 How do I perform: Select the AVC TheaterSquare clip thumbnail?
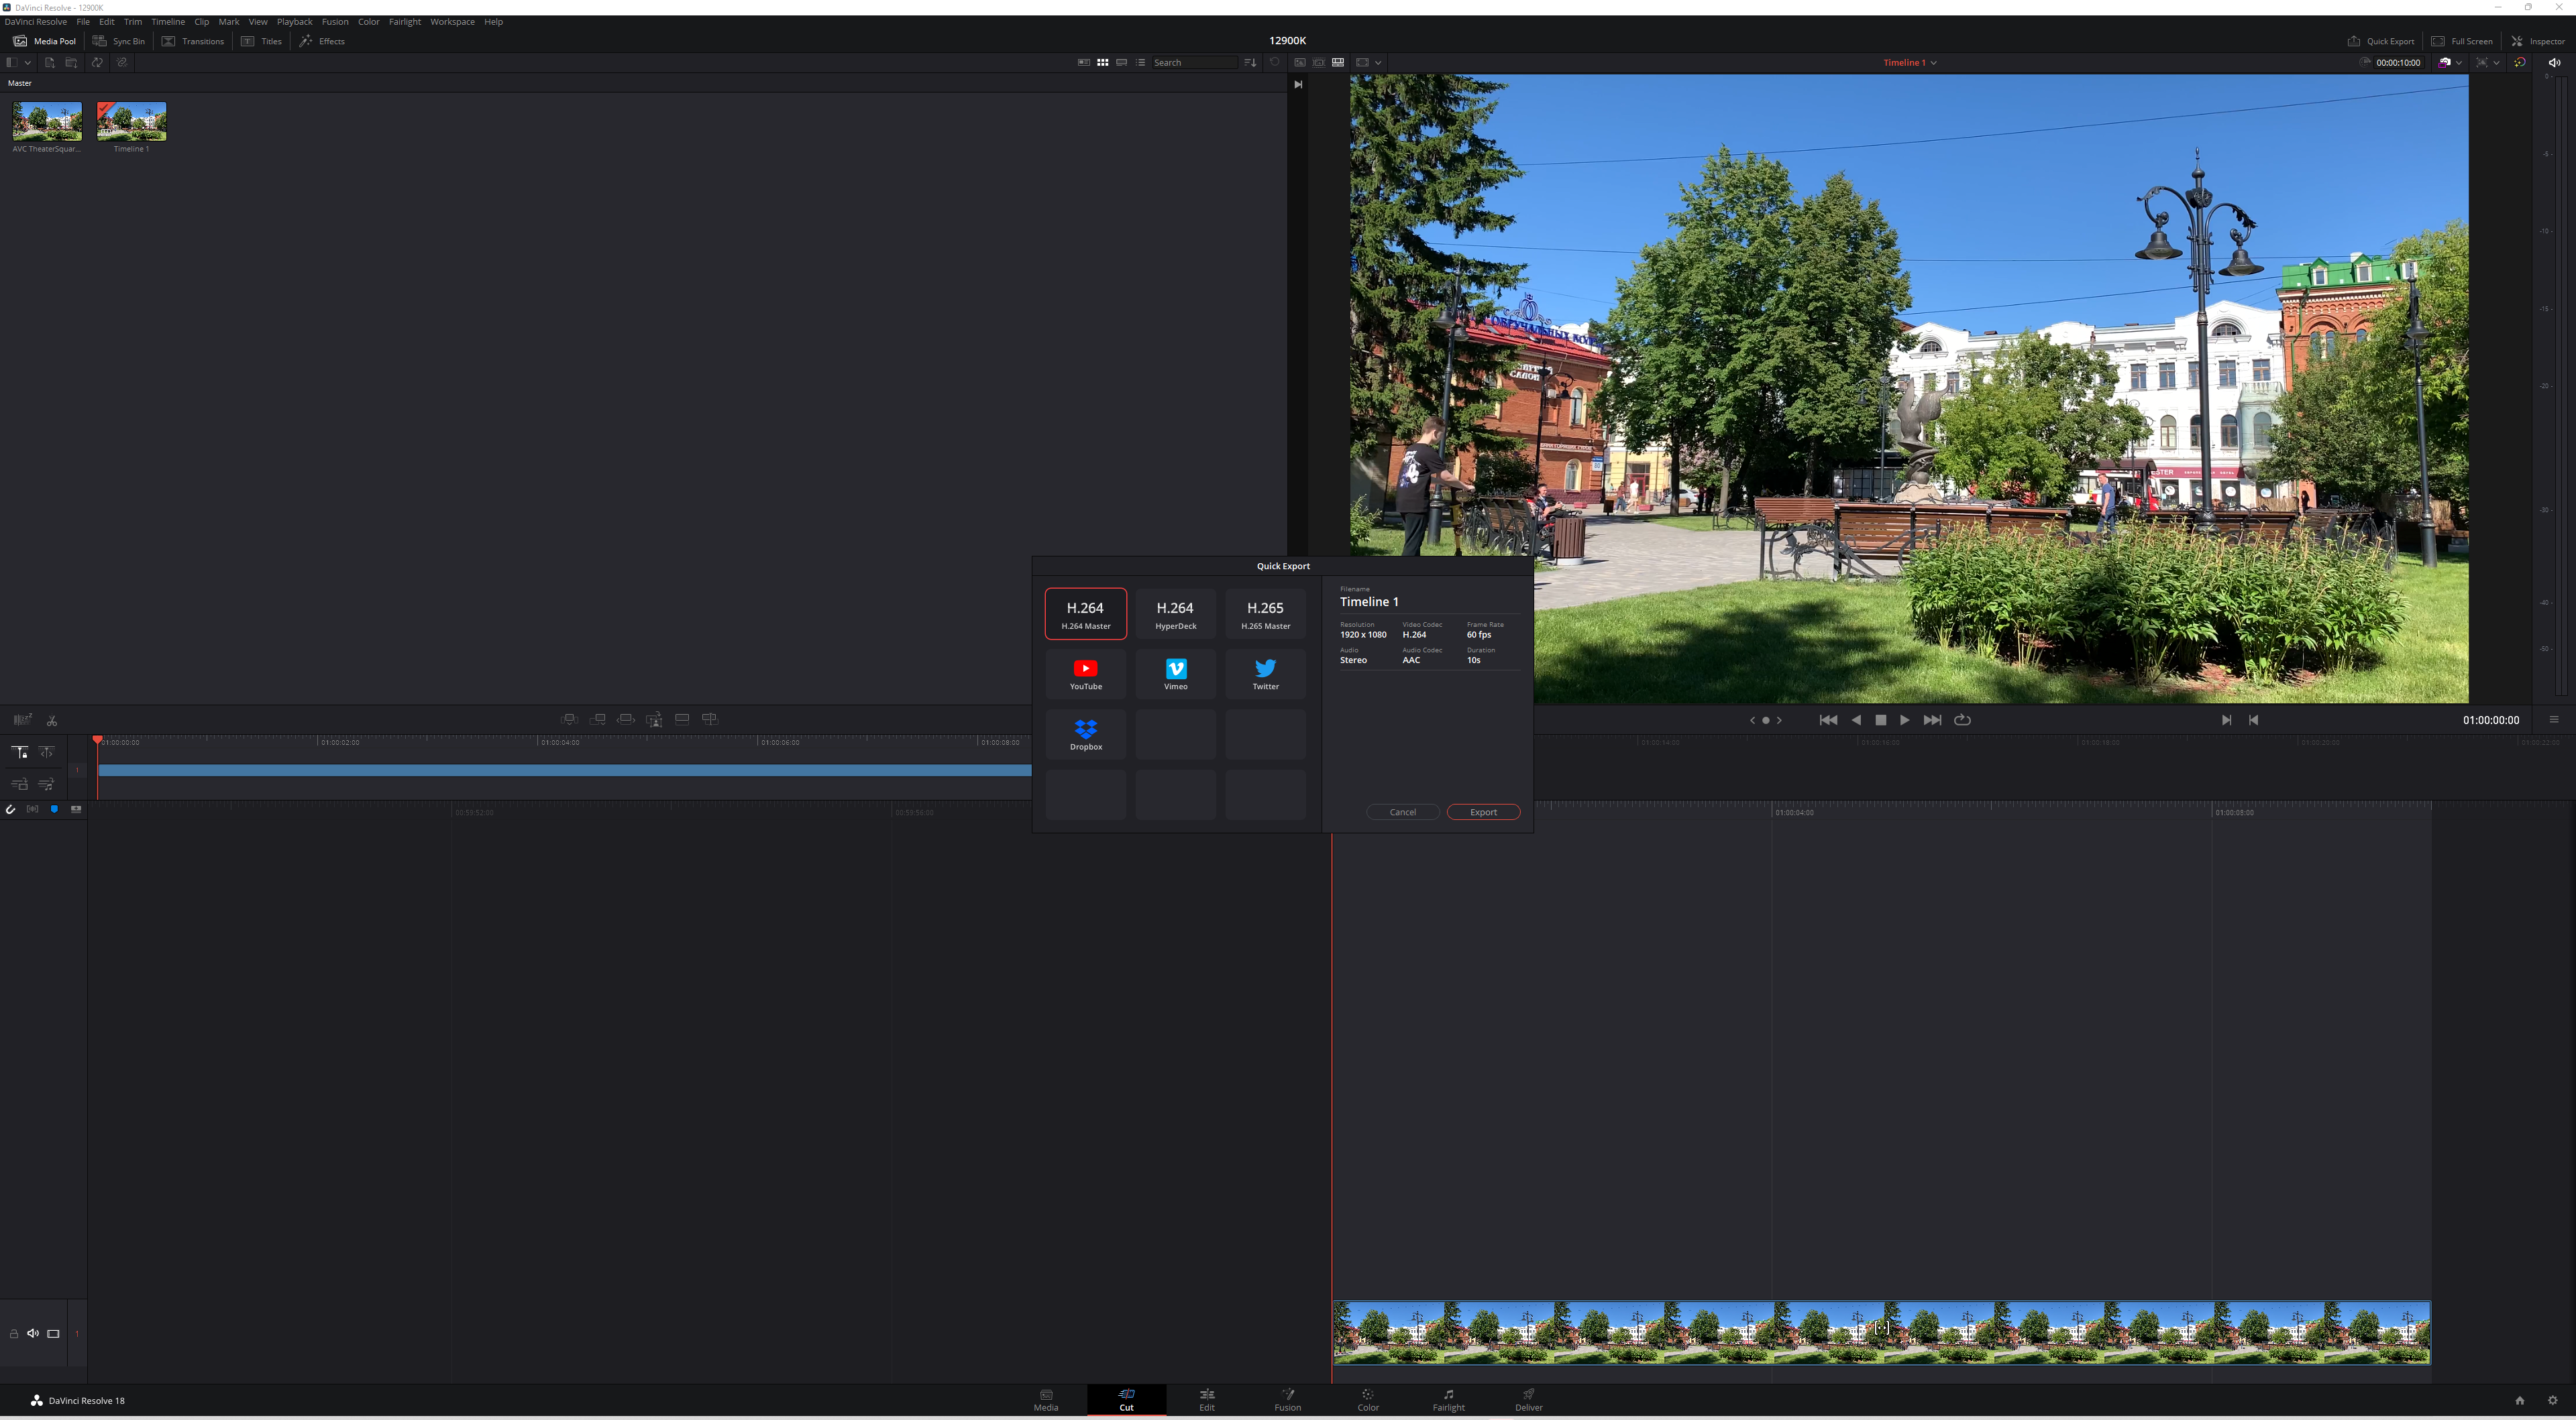click(x=47, y=121)
